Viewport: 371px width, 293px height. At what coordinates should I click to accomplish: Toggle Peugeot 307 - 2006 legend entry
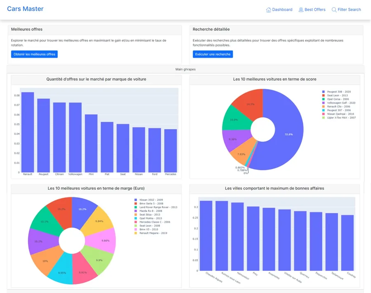[336, 110]
